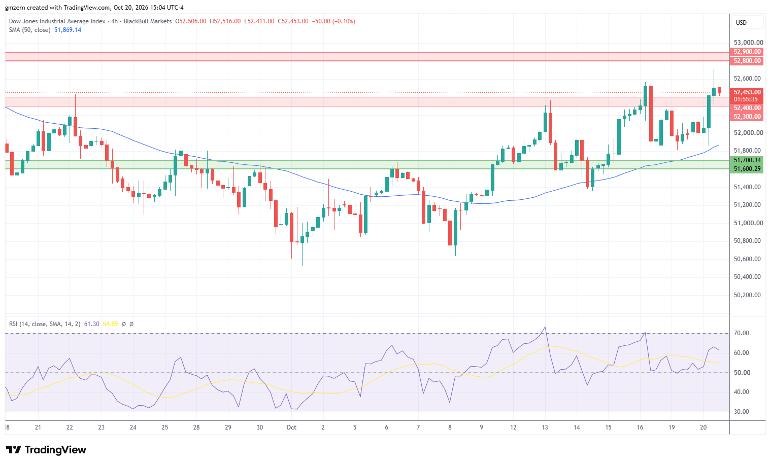Click the Oct label on time axis
Viewport: 771px width, 465px height.
[x=291, y=427]
